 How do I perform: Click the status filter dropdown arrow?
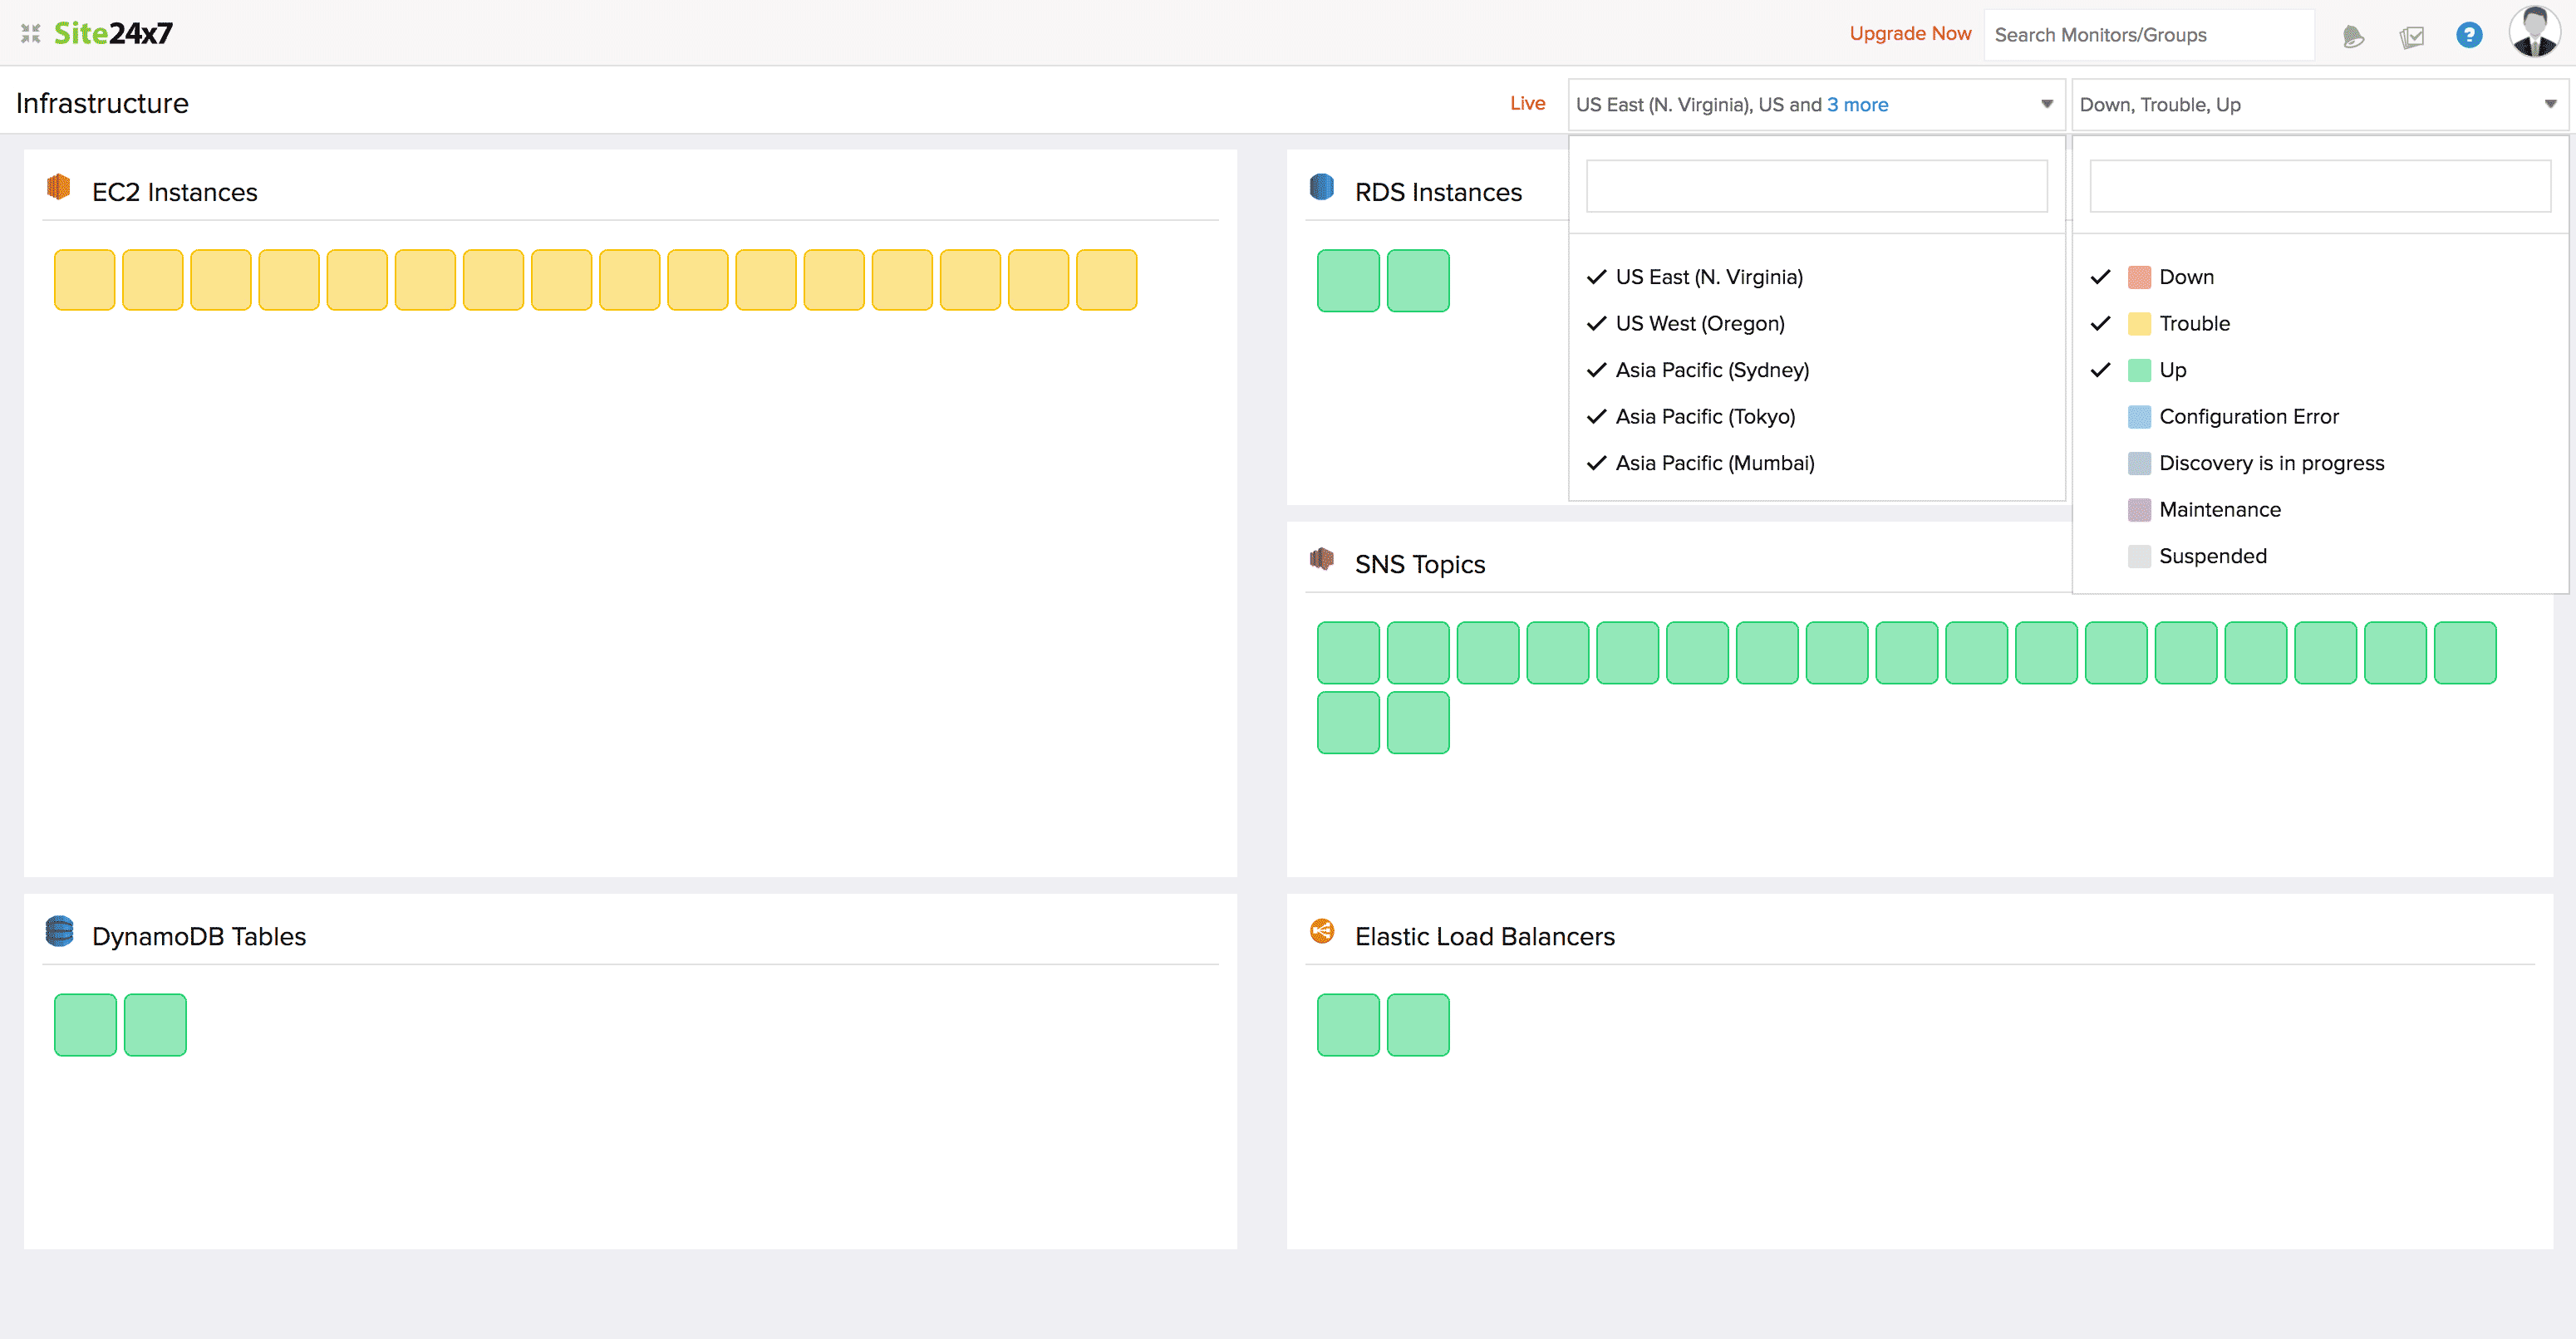point(2550,105)
